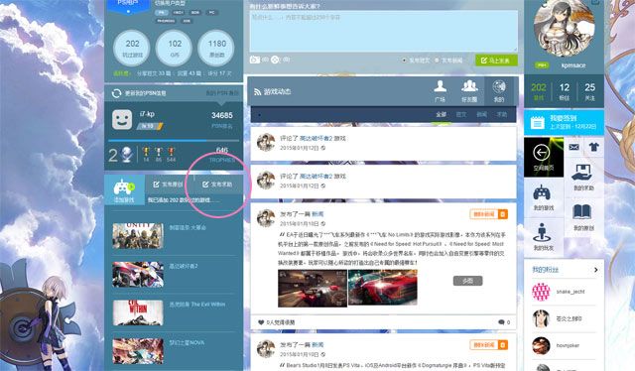Open the add game controller icon

coord(124,187)
